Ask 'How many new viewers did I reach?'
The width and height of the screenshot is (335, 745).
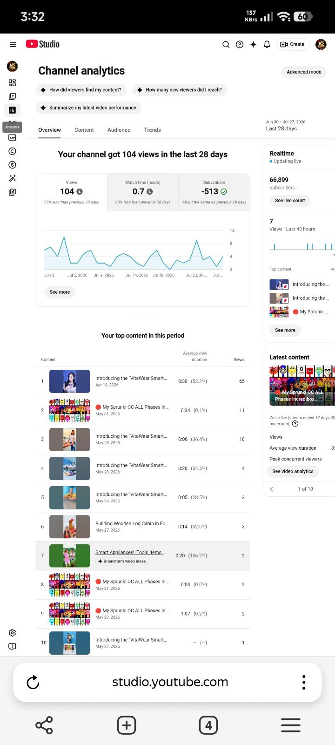(x=180, y=90)
